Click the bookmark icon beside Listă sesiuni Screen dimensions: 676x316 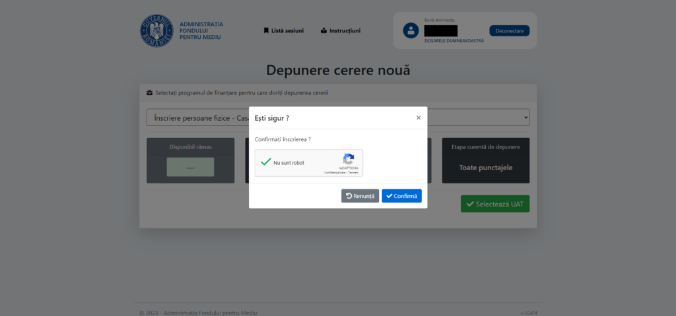click(266, 30)
